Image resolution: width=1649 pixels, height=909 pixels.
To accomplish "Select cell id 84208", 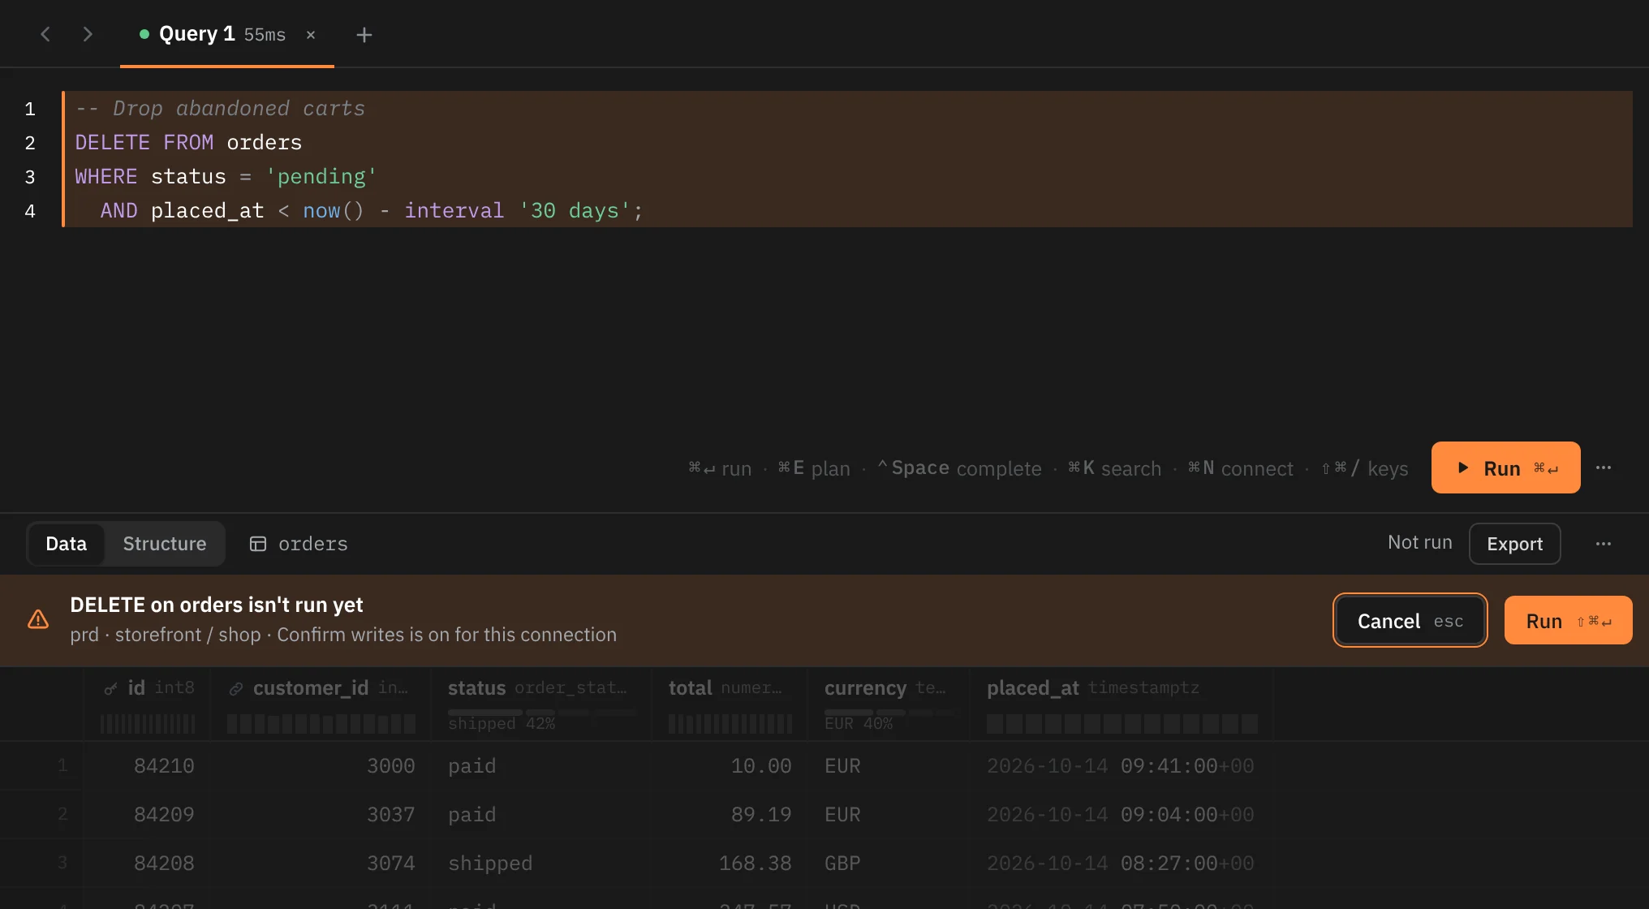I will [x=147, y=863].
